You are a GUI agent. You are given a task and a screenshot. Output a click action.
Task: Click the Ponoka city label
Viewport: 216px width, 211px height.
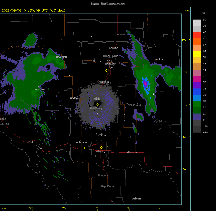click(x=120, y=34)
